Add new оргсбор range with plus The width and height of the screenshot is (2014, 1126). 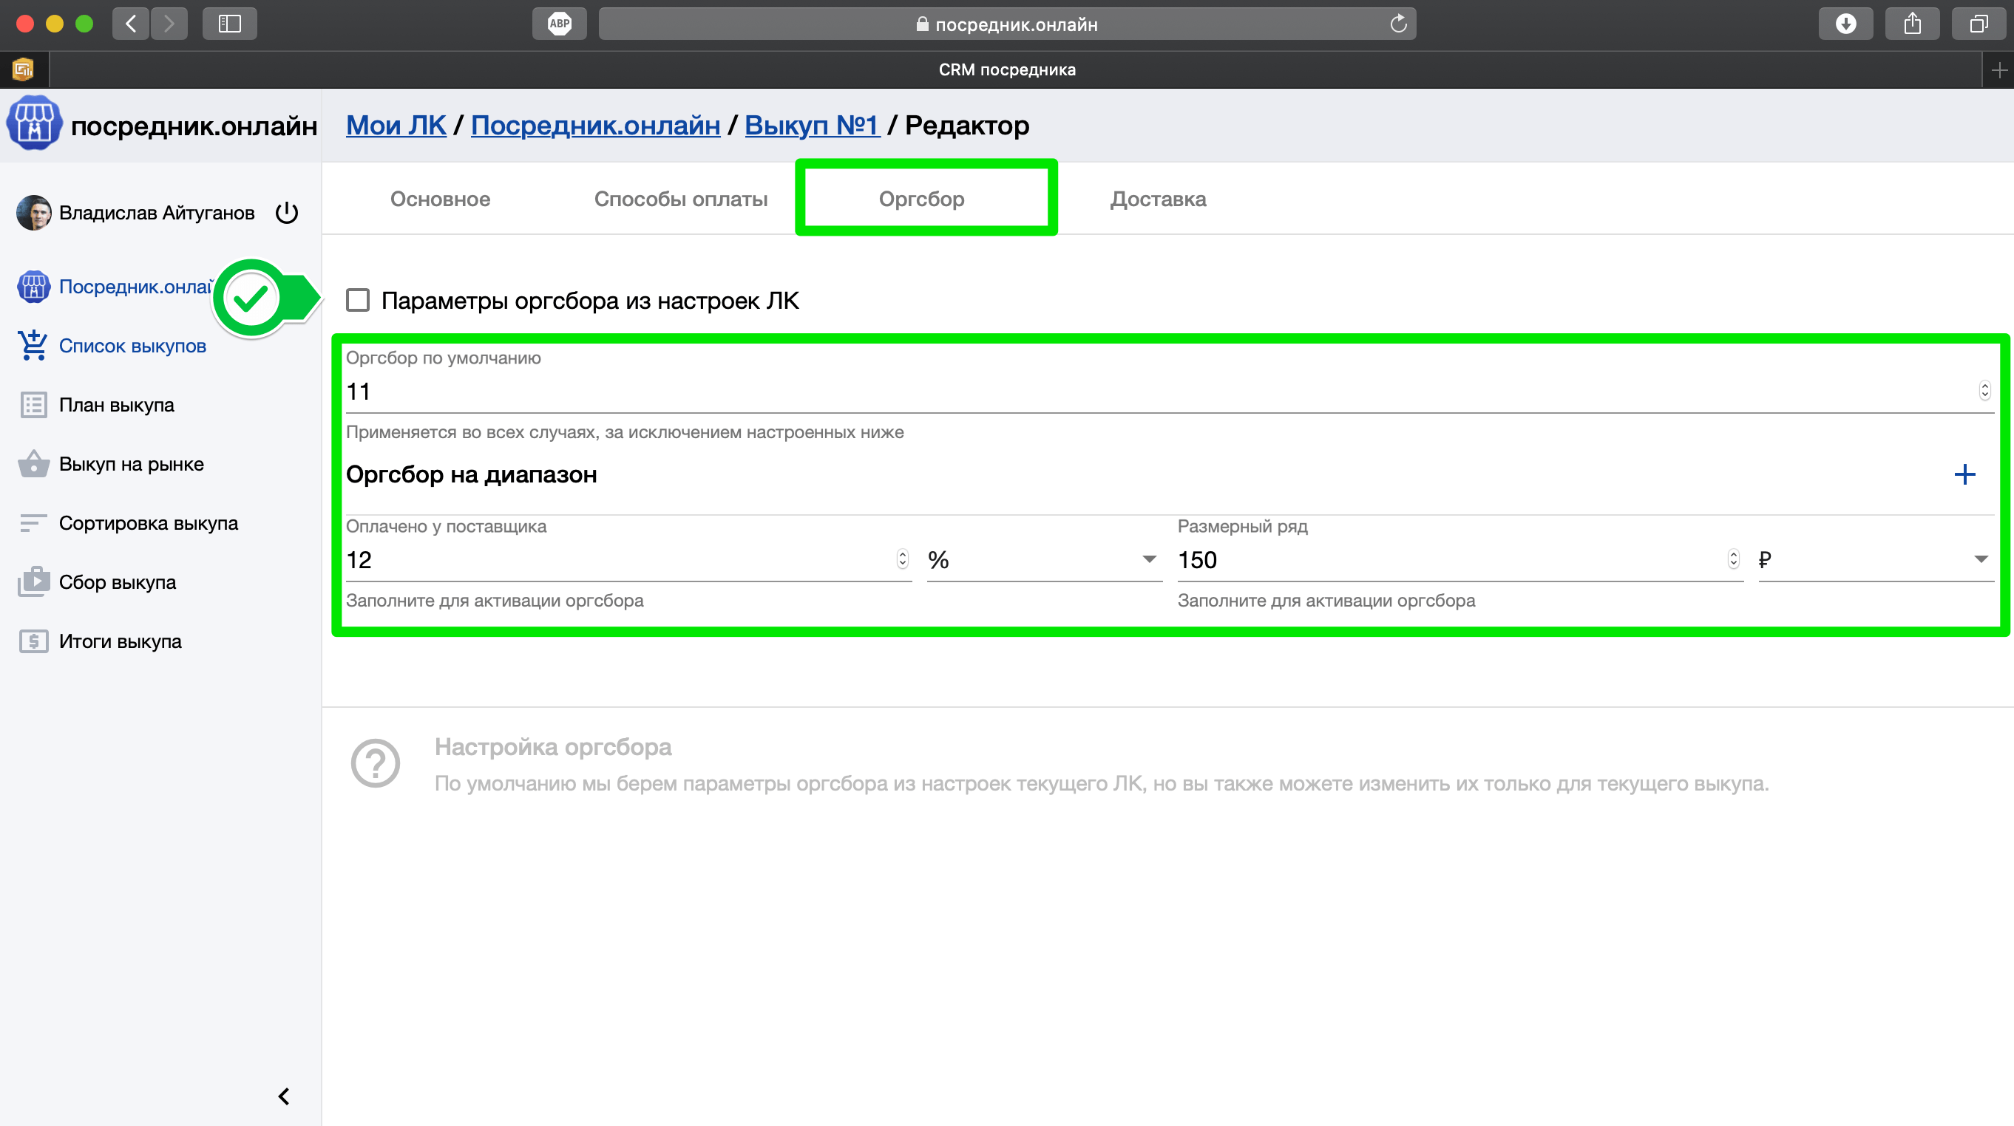(x=1964, y=474)
